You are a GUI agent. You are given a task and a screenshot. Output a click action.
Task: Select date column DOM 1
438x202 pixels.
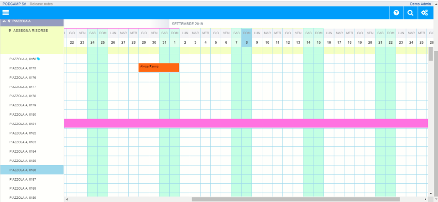point(175,38)
